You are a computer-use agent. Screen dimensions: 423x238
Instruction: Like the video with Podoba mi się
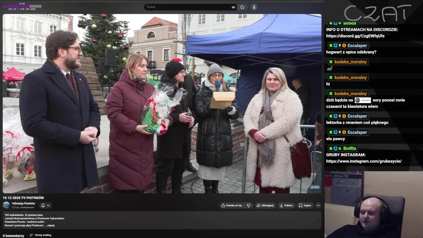pyautogui.click(x=232, y=205)
